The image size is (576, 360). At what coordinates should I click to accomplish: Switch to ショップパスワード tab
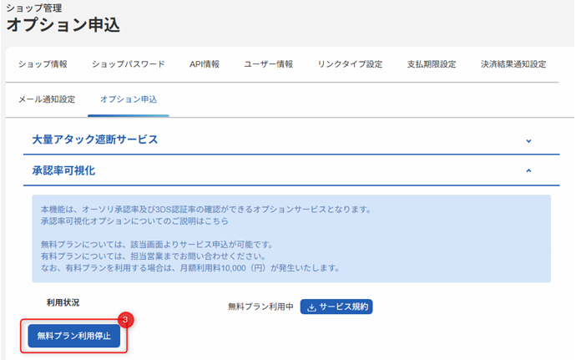coord(129,64)
